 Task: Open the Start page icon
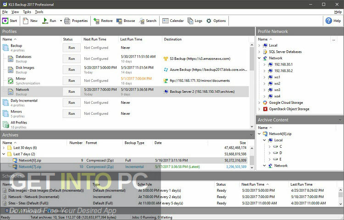5,21
